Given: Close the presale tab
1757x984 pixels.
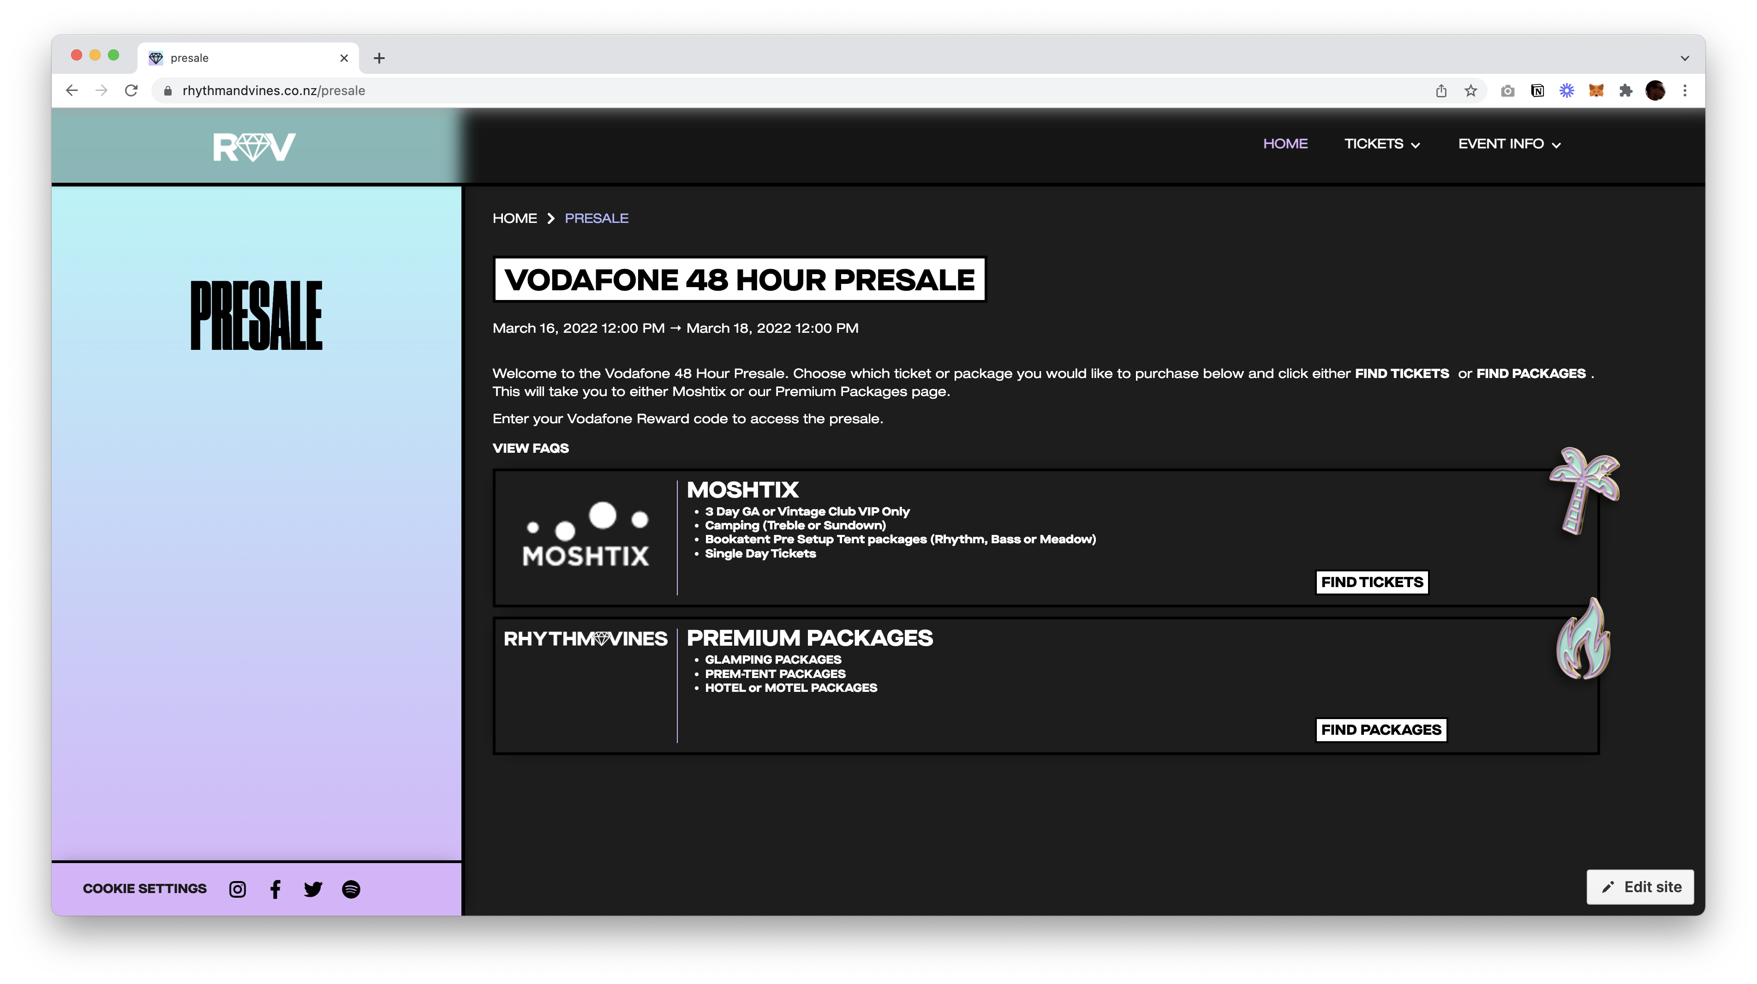Looking at the screenshot, I should click(x=344, y=58).
